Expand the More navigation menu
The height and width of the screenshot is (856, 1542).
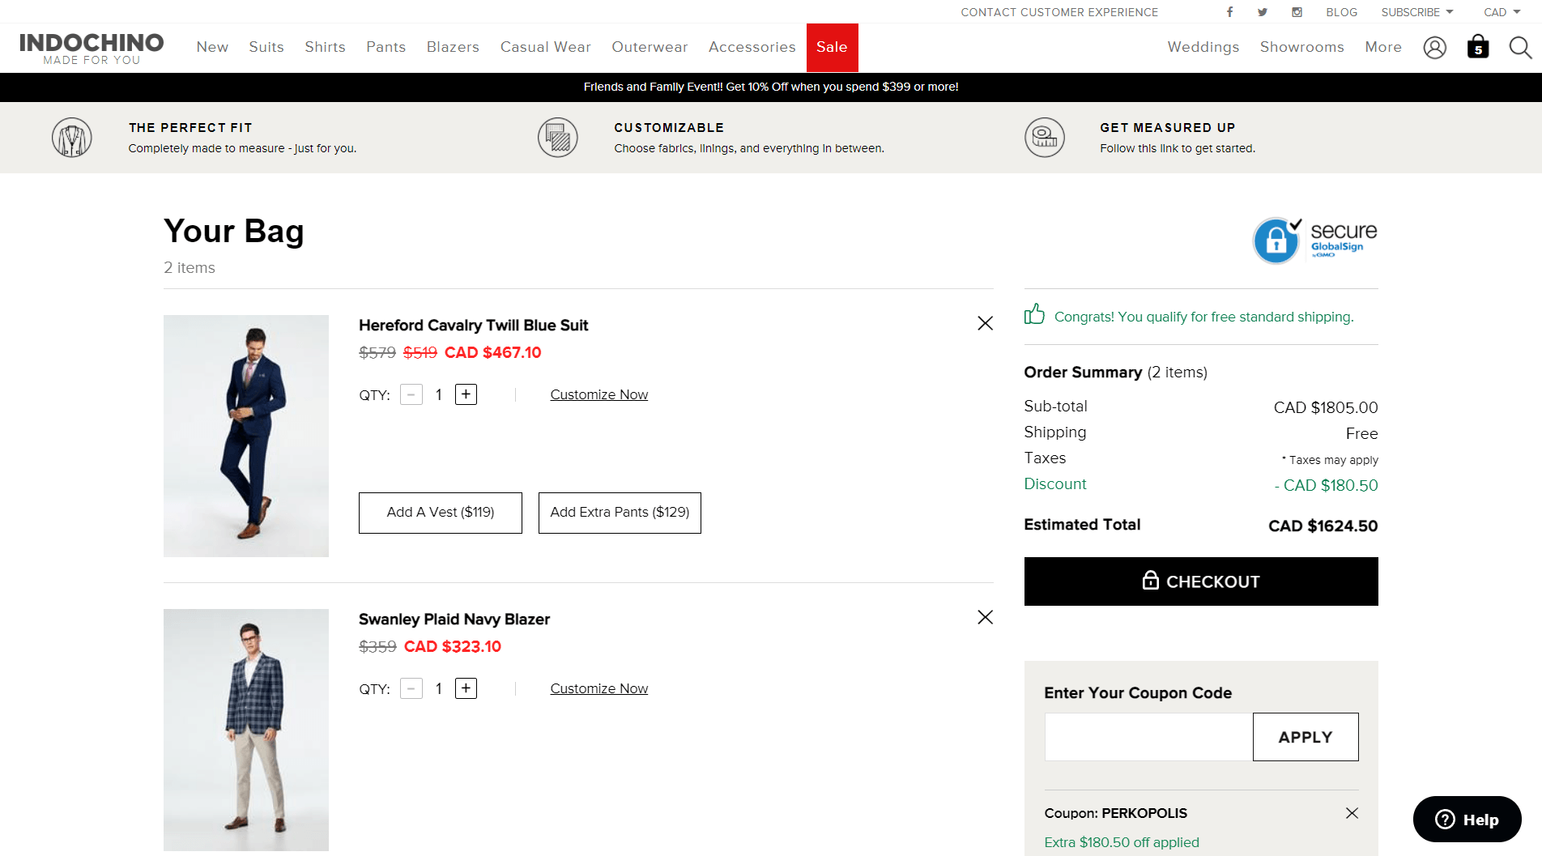coord(1383,47)
